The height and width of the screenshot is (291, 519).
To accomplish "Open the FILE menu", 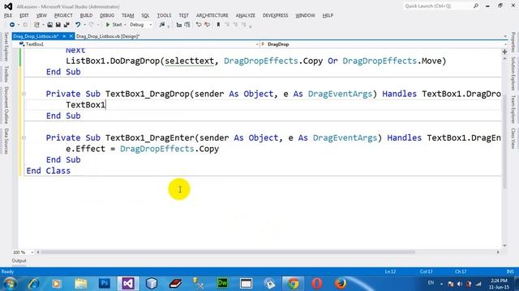I will click(x=8, y=15).
